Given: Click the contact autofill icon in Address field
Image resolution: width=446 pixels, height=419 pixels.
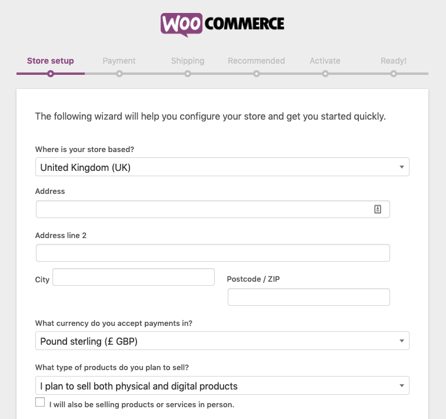Looking at the screenshot, I should click(x=378, y=209).
